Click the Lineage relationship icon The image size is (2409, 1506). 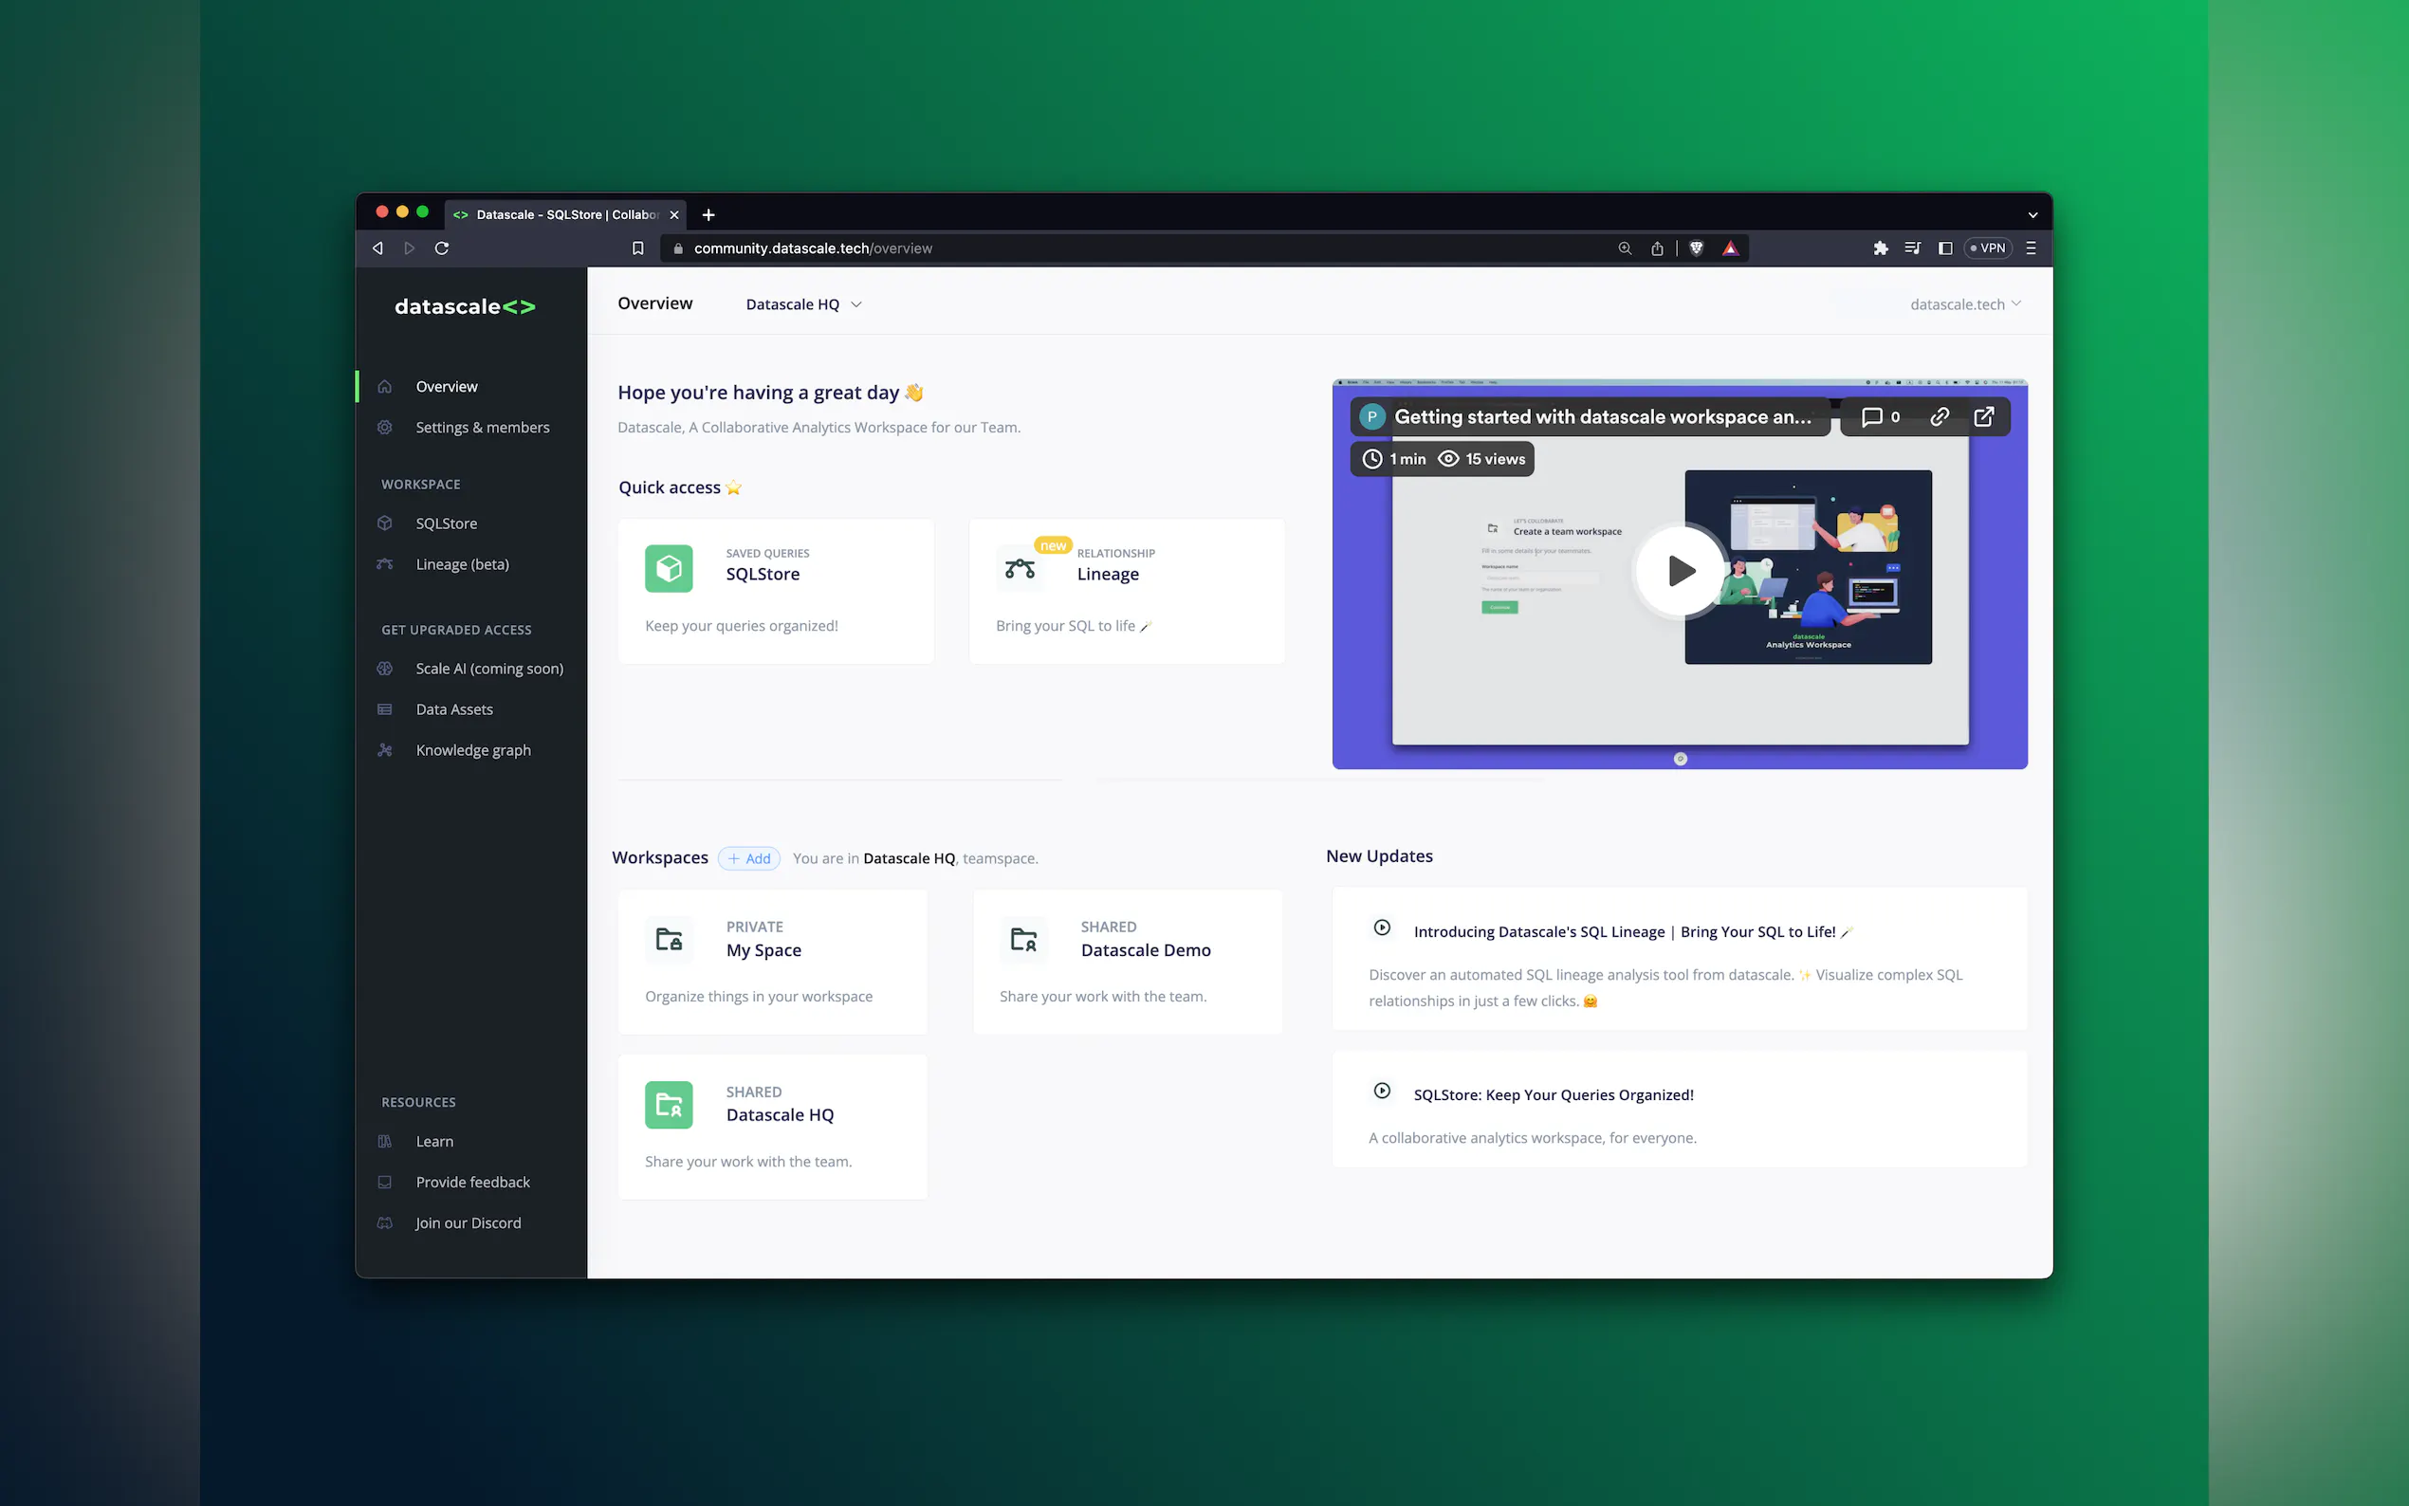1019,569
